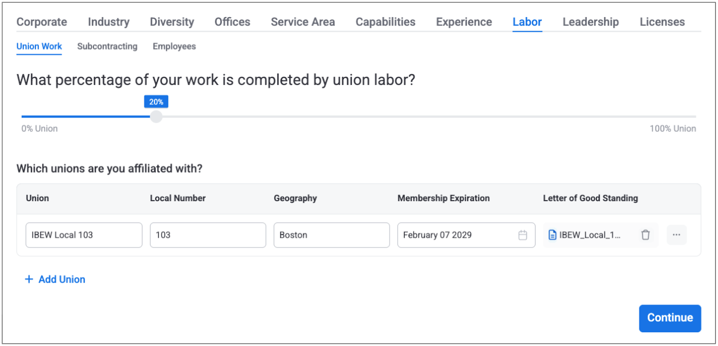Go to the Licenses tab
This screenshot has height=346, width=718.
coord(662,22)
